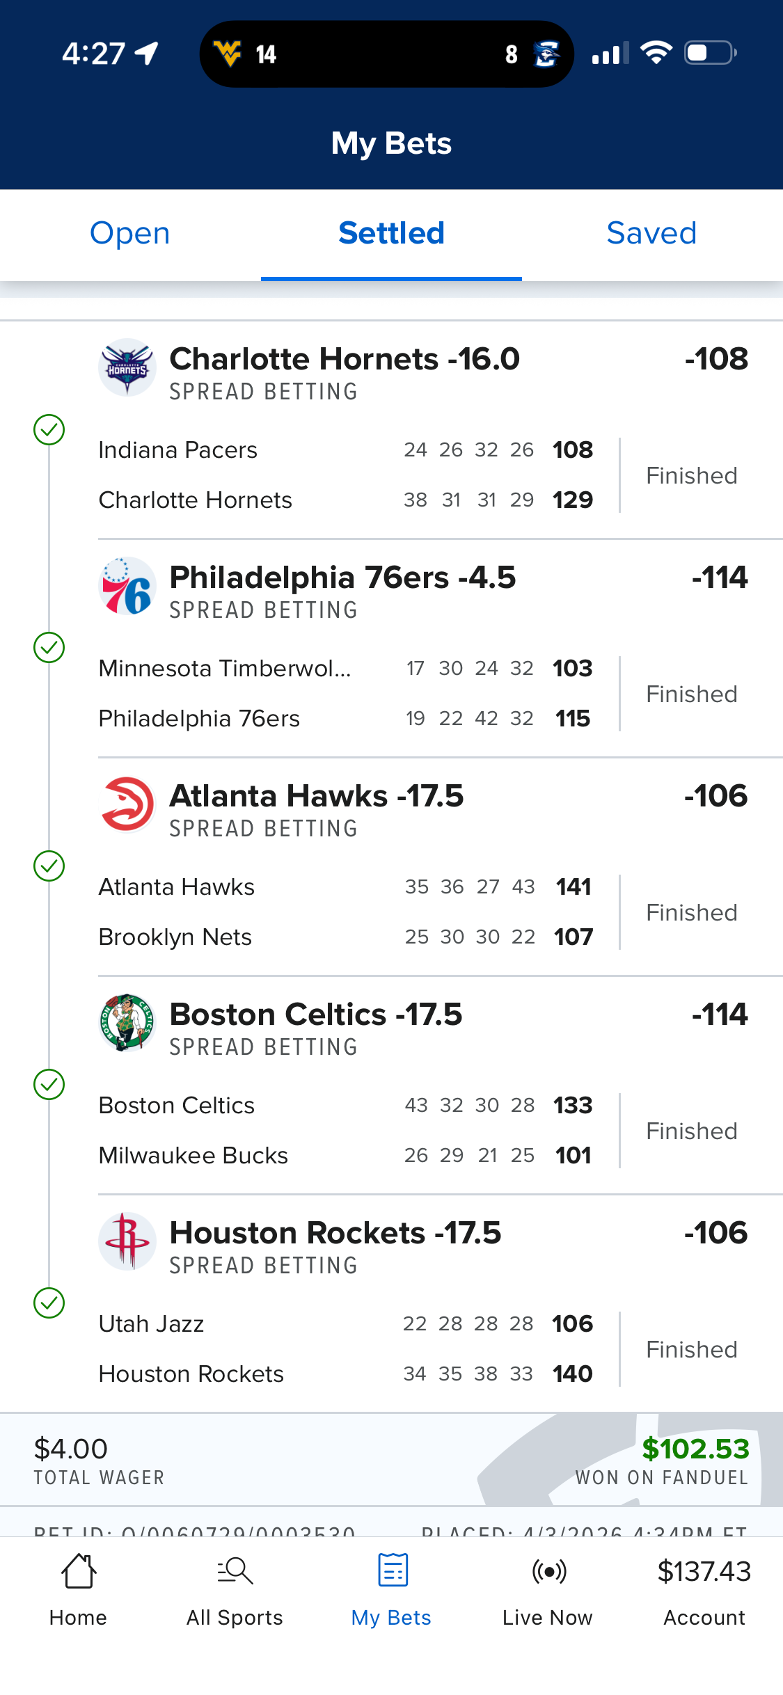Open the live score Dynamic Island pill

coord(386,54)
